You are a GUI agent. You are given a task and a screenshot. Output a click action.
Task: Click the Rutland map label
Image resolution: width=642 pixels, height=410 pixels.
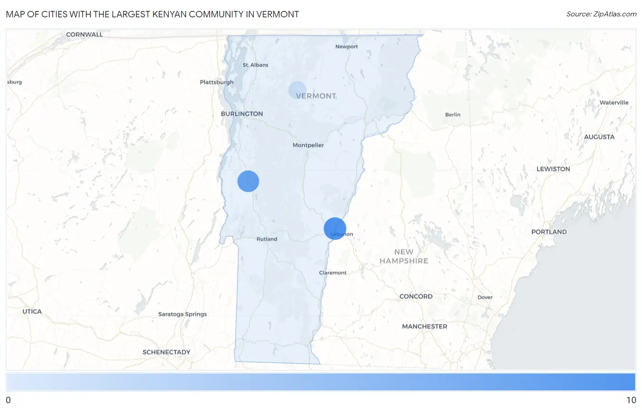267,239
